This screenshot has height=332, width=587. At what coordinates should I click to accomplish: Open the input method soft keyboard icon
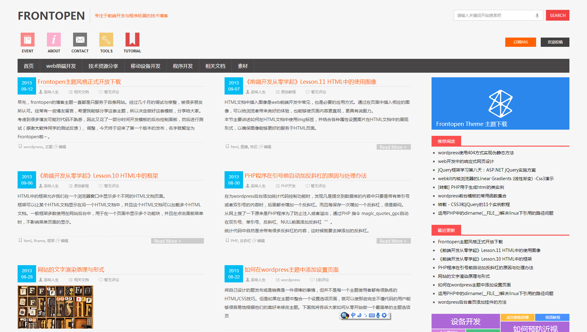(x=372, y=315)
